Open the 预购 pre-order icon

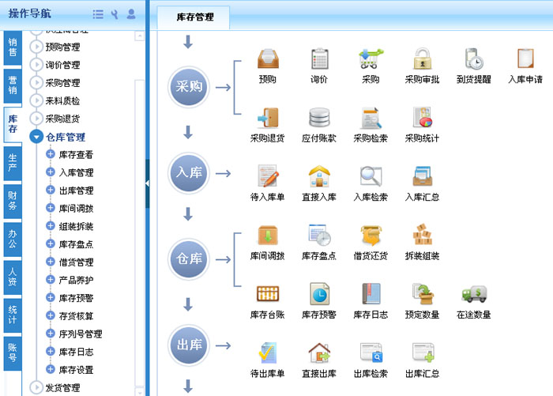click(x=268, y=59)
